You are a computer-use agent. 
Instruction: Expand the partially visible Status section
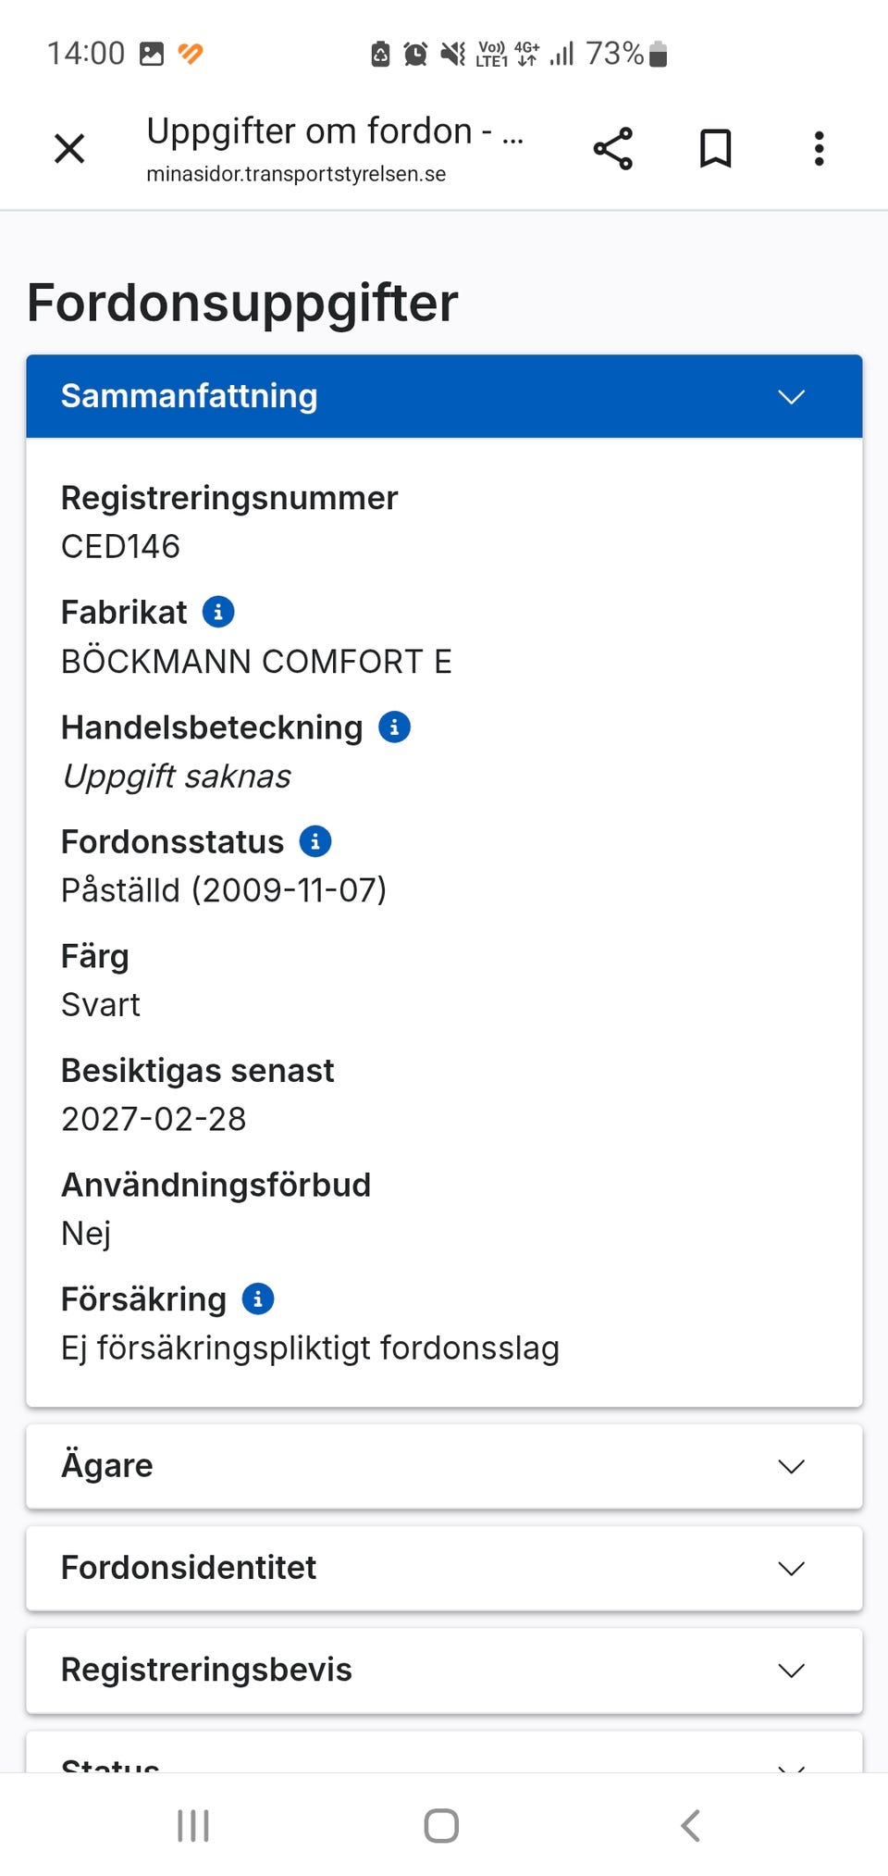pyautogui.click(x=444, y=1758)
